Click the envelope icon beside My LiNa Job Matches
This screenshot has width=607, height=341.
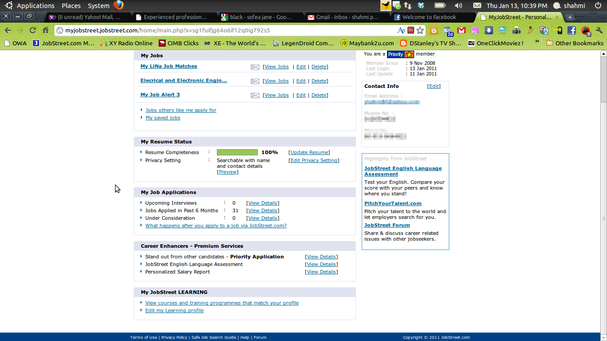(255, 67)
